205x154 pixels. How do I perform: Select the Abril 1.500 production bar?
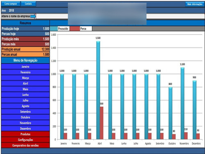coord(98,90)
